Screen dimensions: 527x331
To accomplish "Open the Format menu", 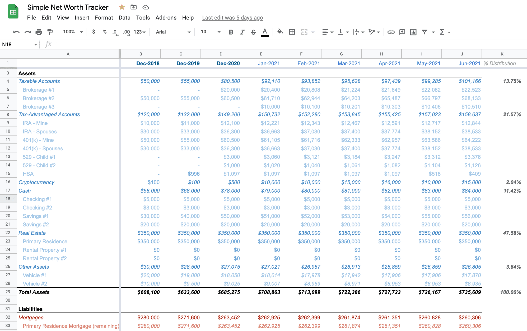I will point(103,17).
